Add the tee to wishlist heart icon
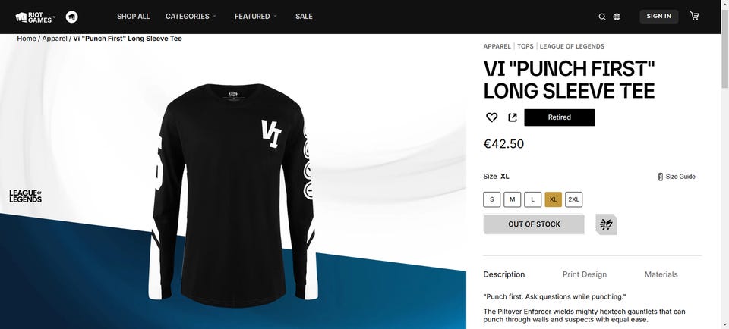The height and width of the screenshot is (329, 729). click(x=491, y=117)
